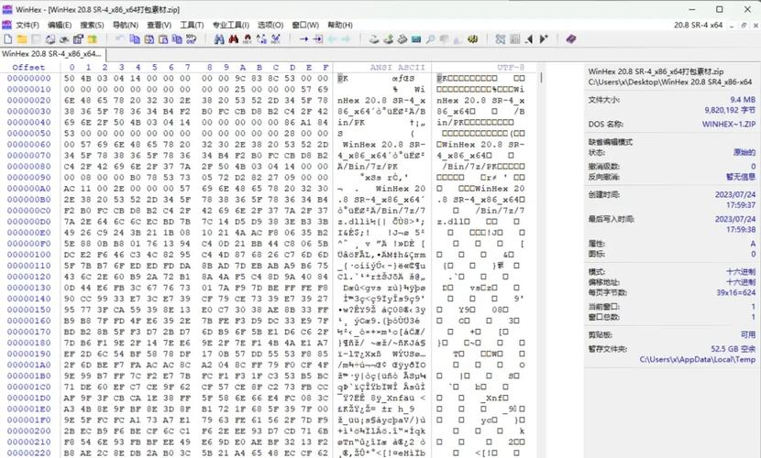Click the Go To Offset arrow icon

pyautogui.click(x=303, y=39)
